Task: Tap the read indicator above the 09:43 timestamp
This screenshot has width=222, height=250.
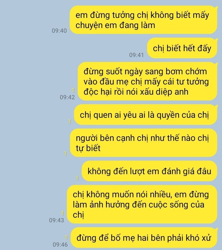Action: tap(62, 213)
